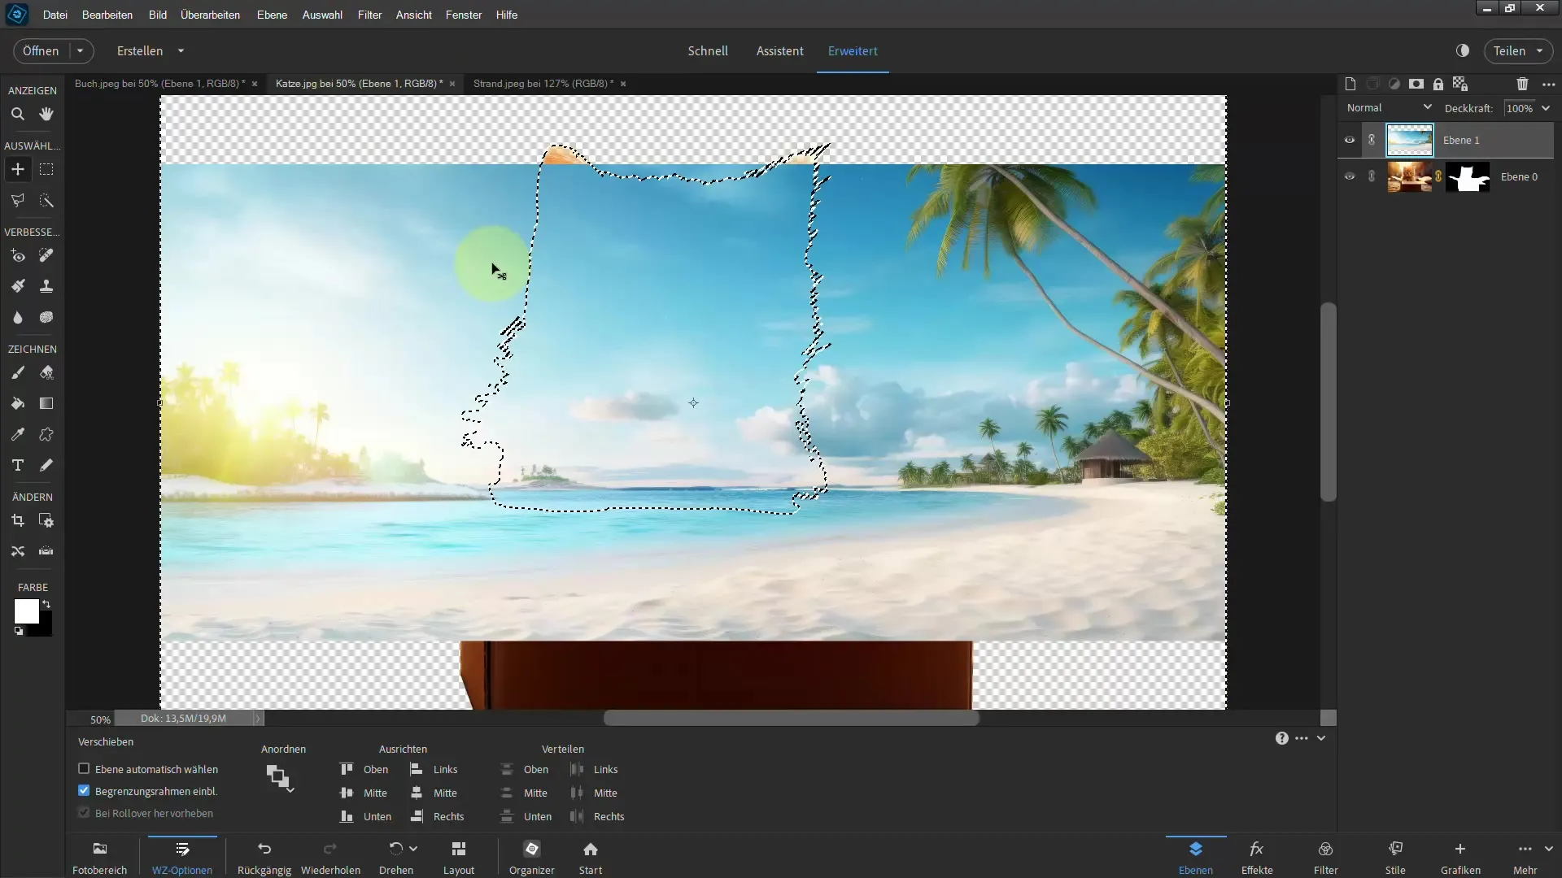1562x878 pixels.
Task: Create a new layer icon
Action: pyautogui.click(x=1350, y=84)
